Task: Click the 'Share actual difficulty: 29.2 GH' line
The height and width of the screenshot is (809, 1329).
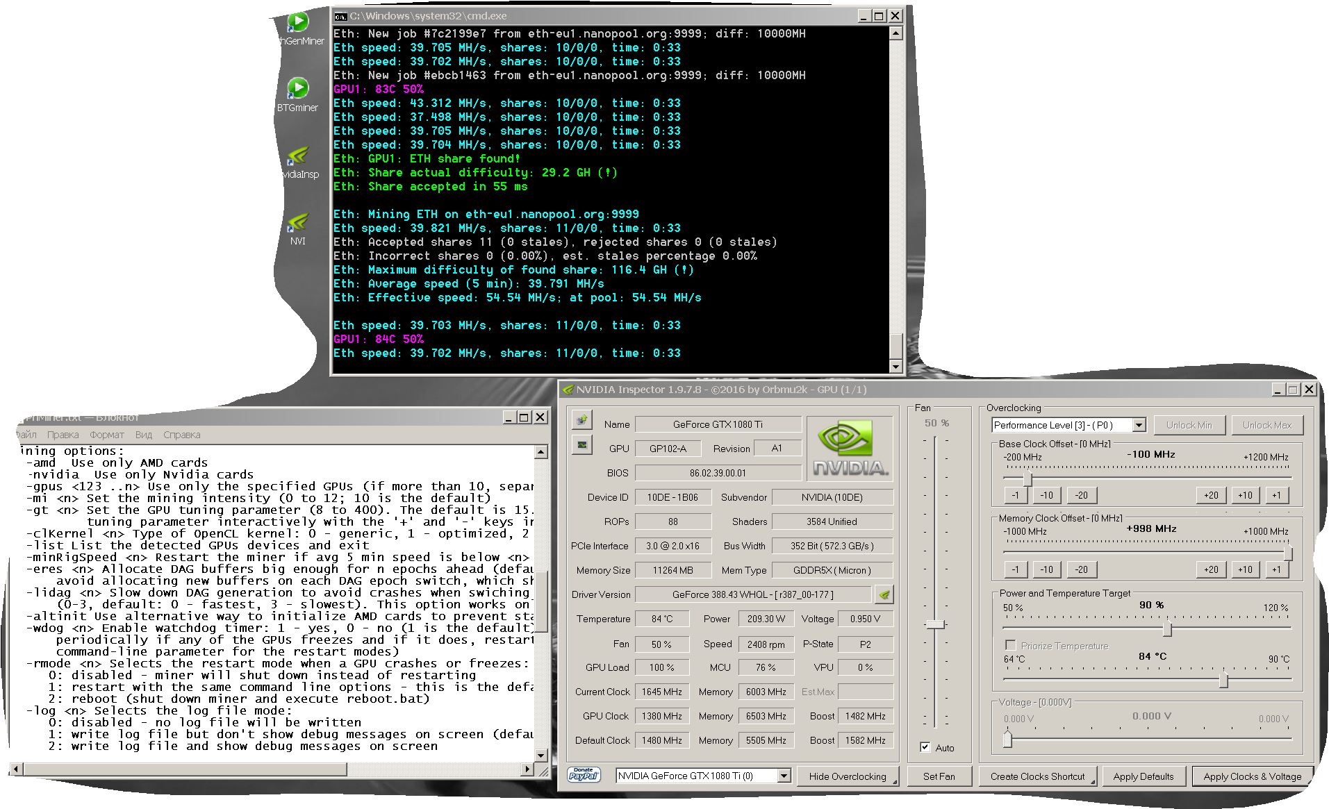Action: click(475, 172)
